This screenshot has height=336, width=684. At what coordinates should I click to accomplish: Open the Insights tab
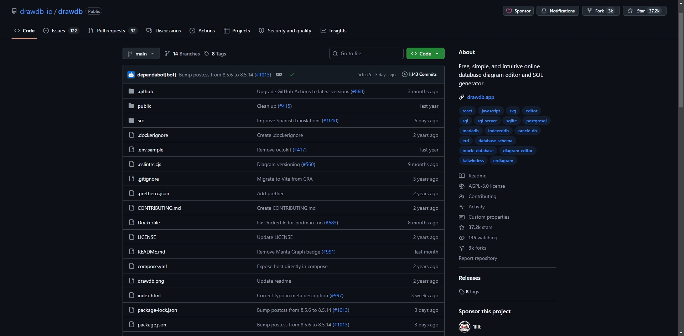(x=333, y=31)
